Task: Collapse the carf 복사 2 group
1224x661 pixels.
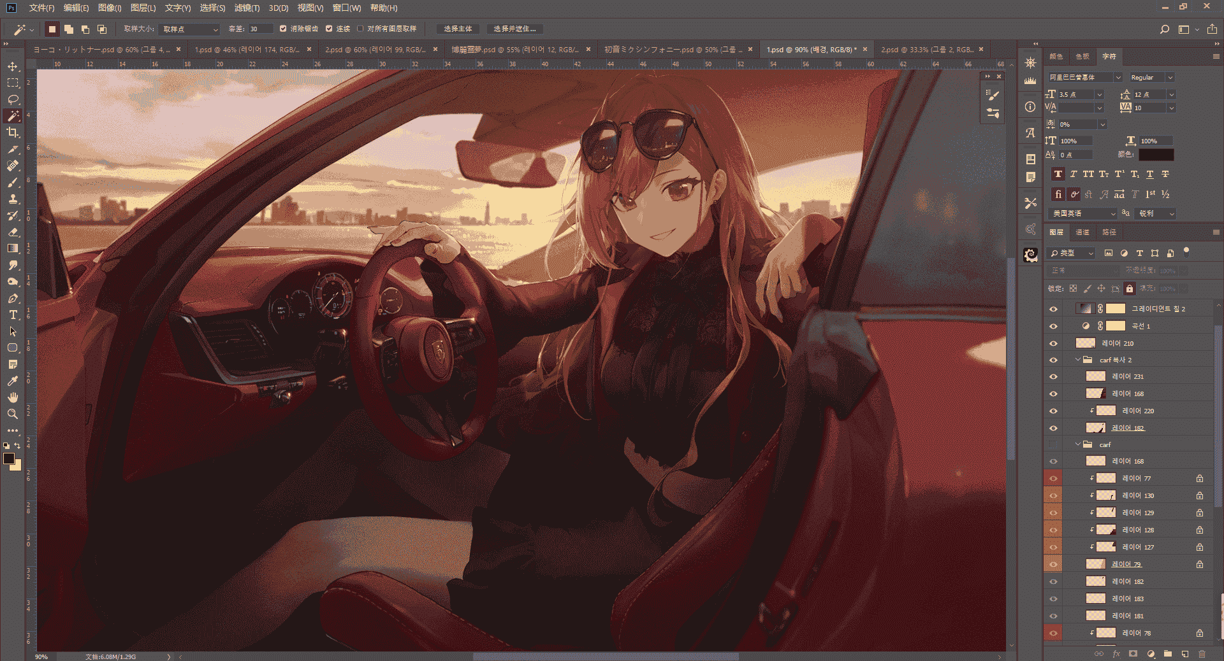Action: coord(1078,360)
